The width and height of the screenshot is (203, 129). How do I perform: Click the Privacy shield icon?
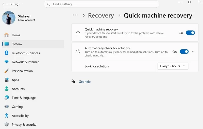[x=7, y=124]
